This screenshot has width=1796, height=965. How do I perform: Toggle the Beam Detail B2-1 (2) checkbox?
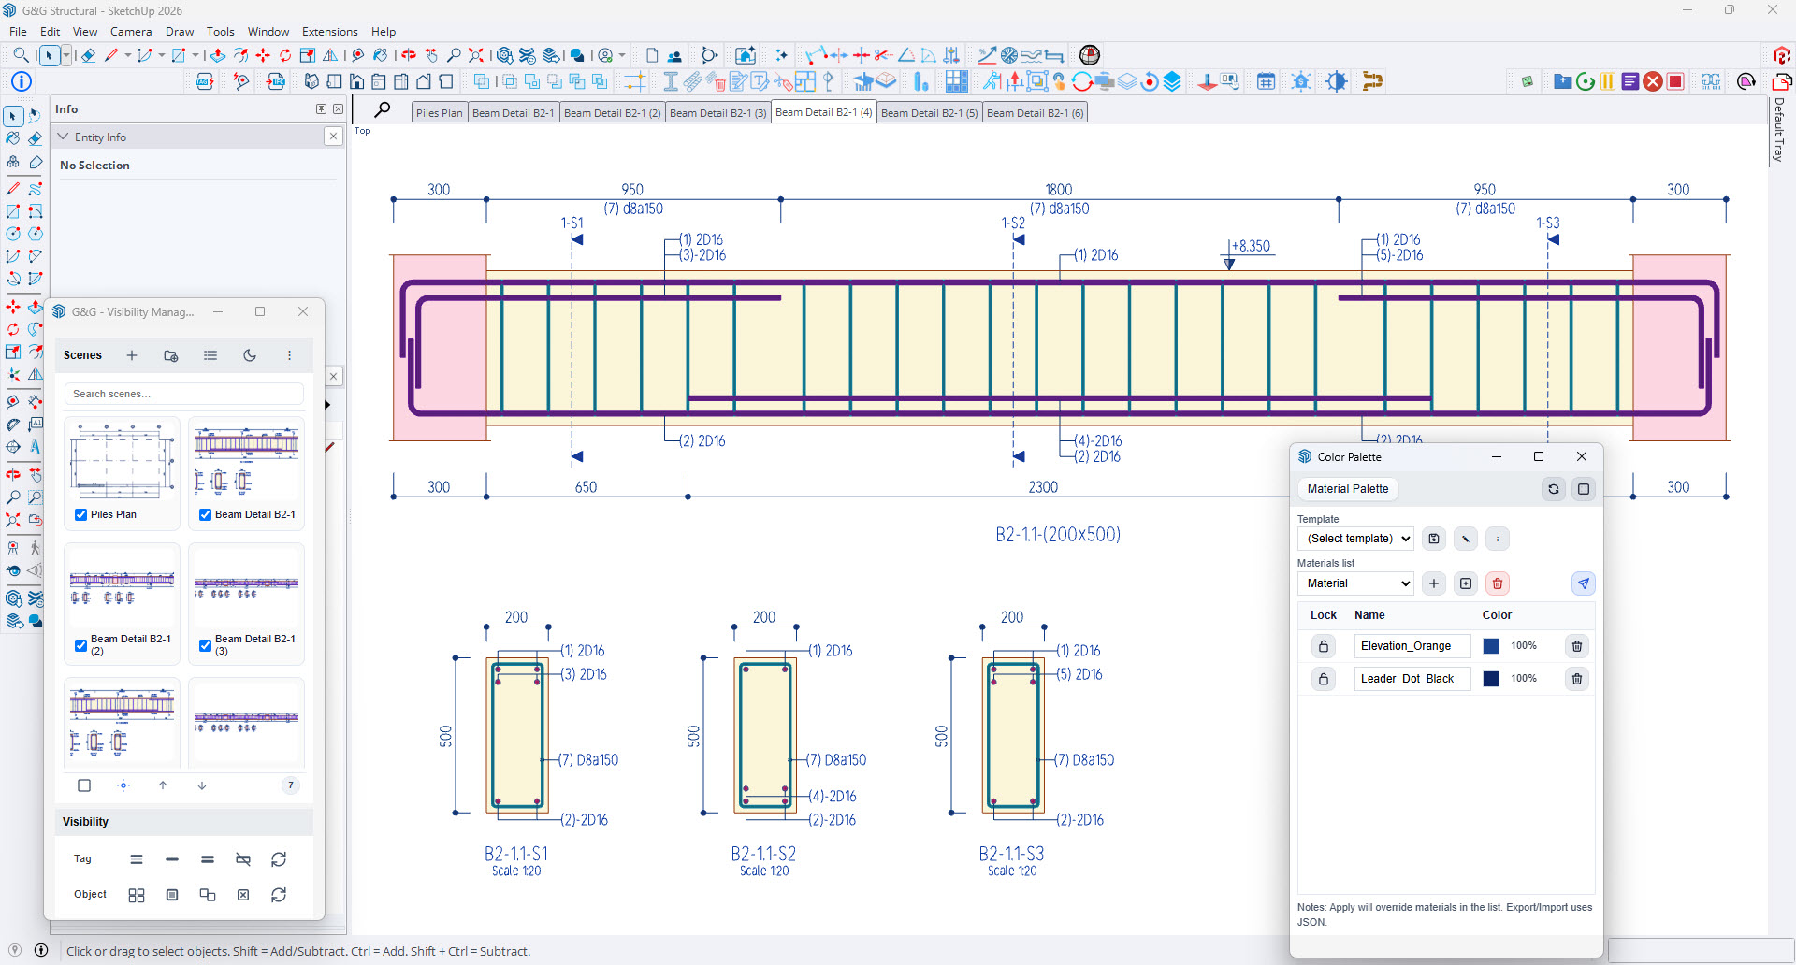point(81,645)
